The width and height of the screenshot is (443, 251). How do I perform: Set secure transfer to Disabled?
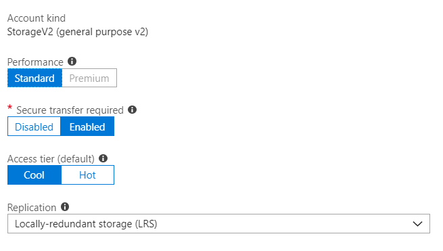click(34, 127)
